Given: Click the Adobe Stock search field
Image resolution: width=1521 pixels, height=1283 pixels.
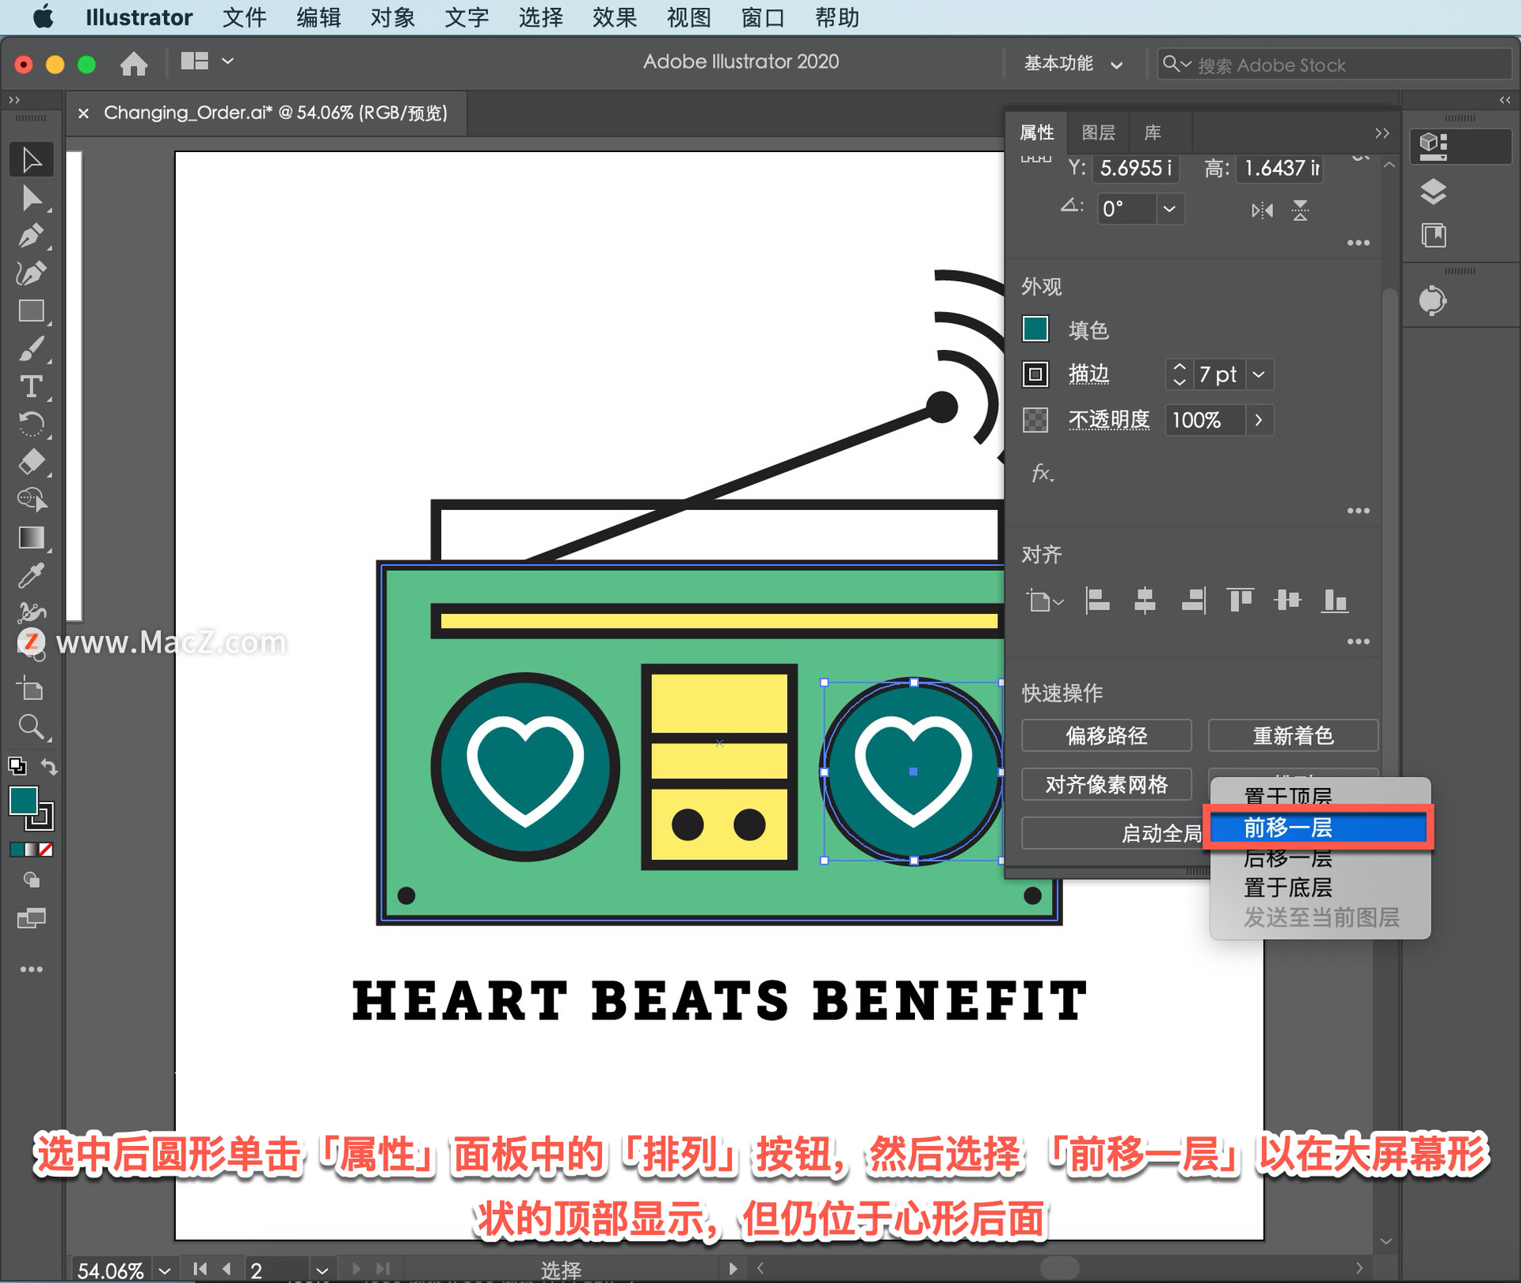Looking at the screenshot, I should click(x=1335, y=64).
